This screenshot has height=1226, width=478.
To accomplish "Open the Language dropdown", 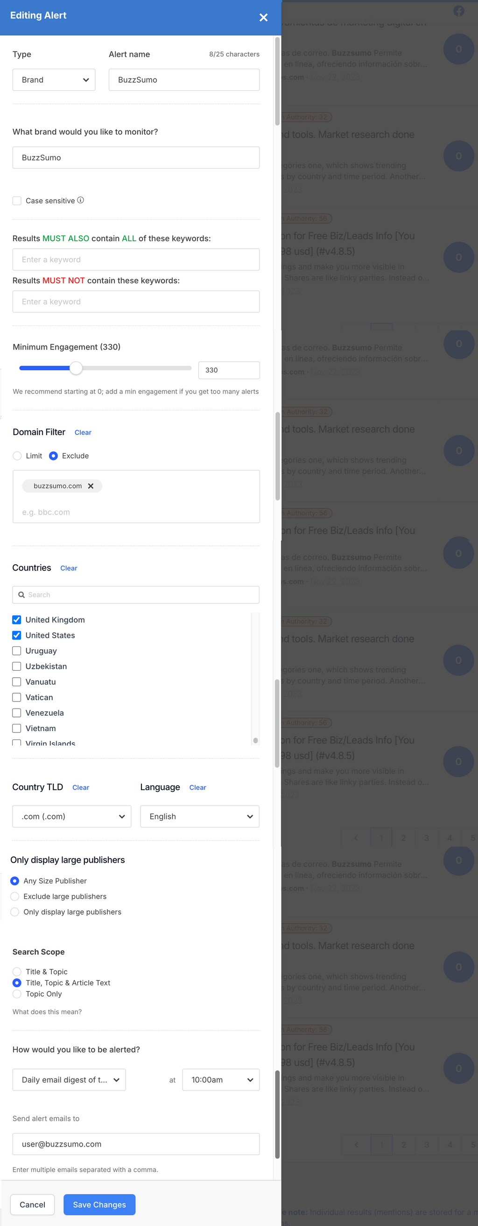I will [x=200, y=816].
